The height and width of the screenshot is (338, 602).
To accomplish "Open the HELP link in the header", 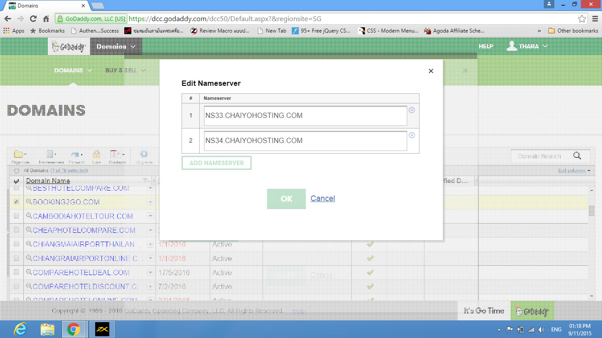I will tap(486, 47).
